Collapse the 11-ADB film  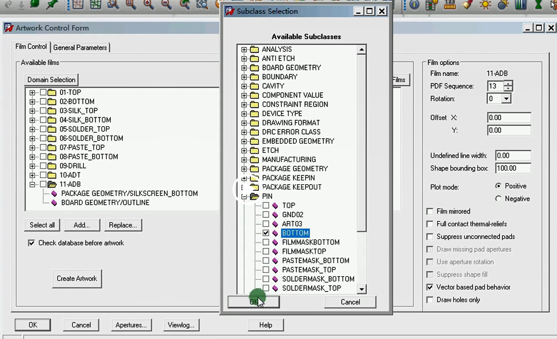(x=32, y=185)
